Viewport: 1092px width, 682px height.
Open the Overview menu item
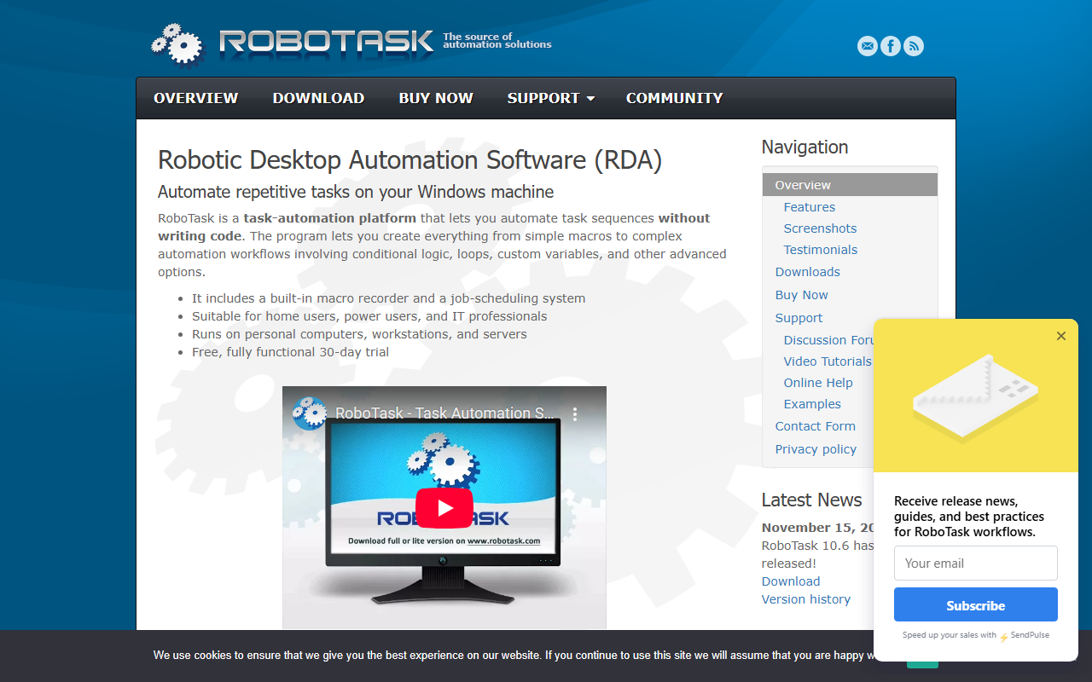[196, 98]
